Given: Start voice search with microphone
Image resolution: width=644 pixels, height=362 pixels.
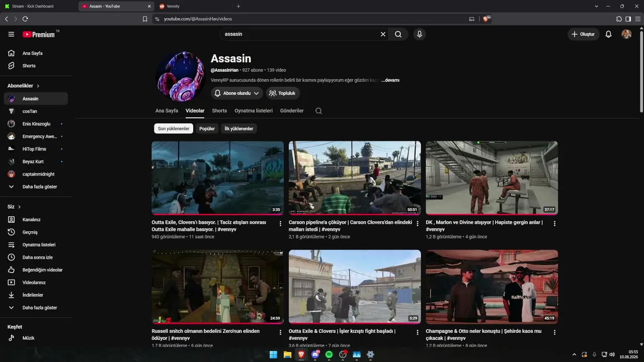Looking at the screenshot, I should click(419, 34).
